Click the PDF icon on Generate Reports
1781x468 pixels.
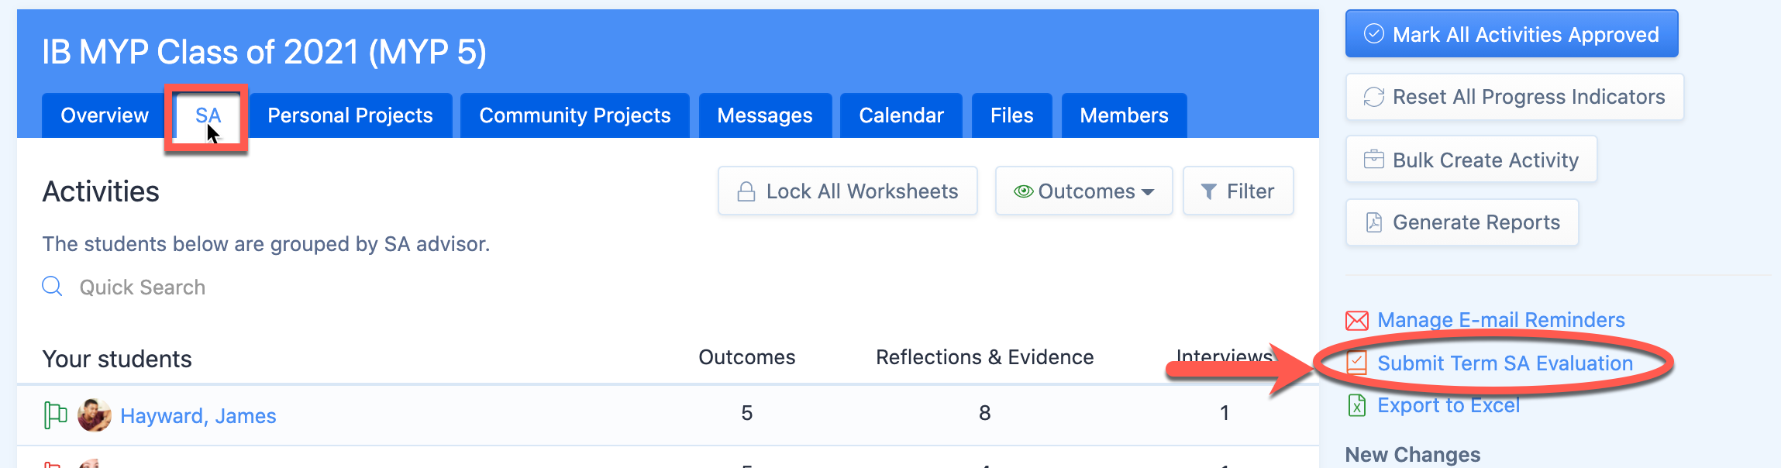(1374, 222)
